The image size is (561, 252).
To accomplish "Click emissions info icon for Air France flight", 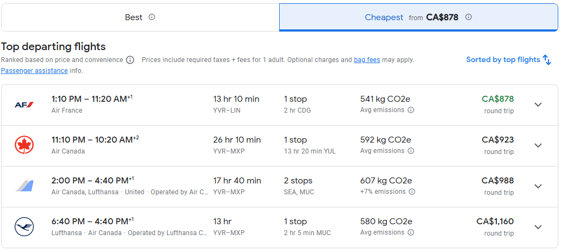I will (411, 110).
